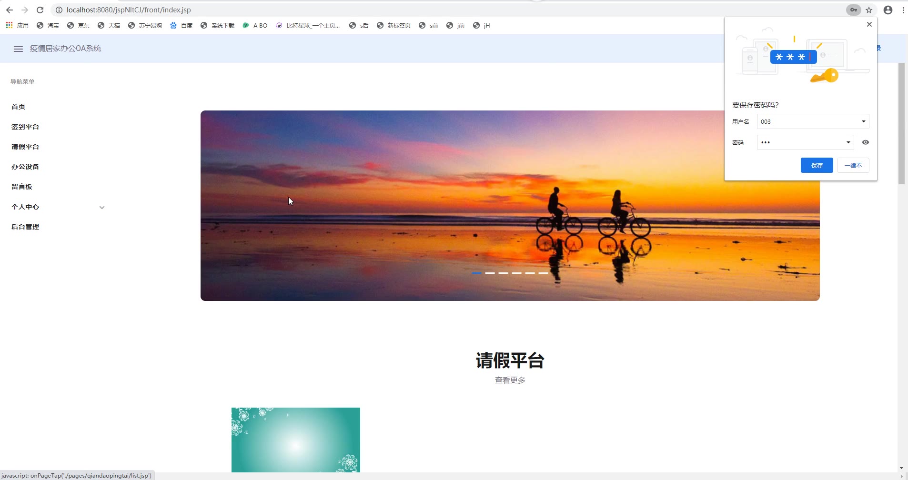Open Chrome three-dot menu
Image resolution: width=908 pixels, height=480 pixels.
coord(903,10)
